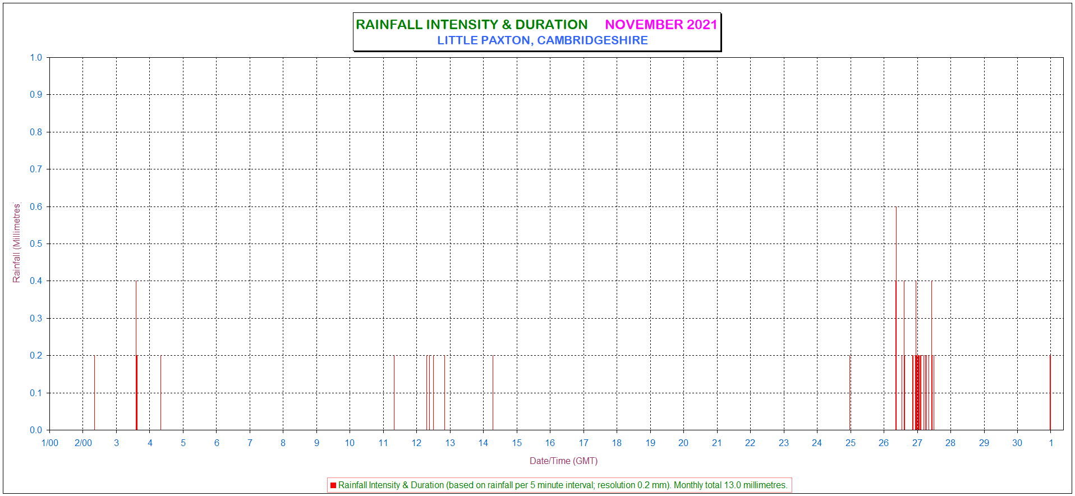
Task: Click the x-axis date label 21
Action: click(716, 443)
